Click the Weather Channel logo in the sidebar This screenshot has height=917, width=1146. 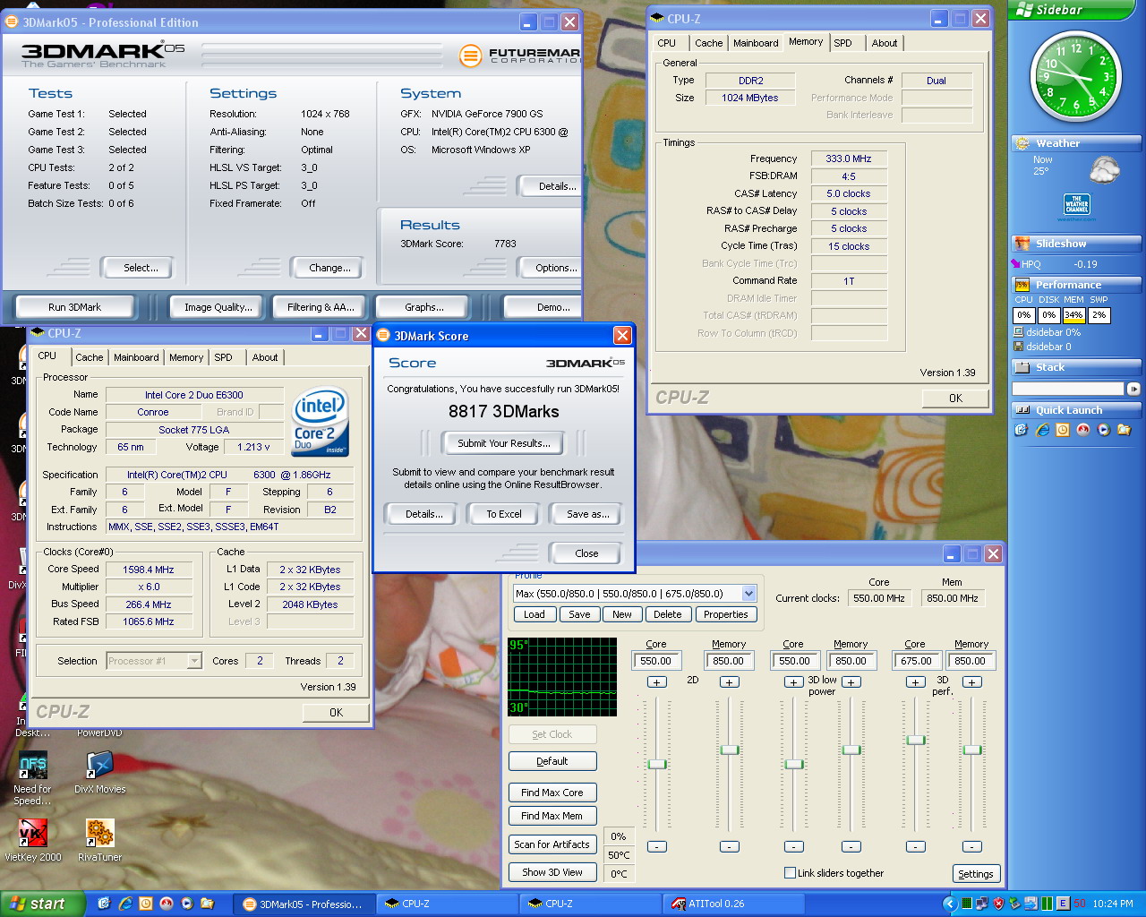tap(1076, 205)
